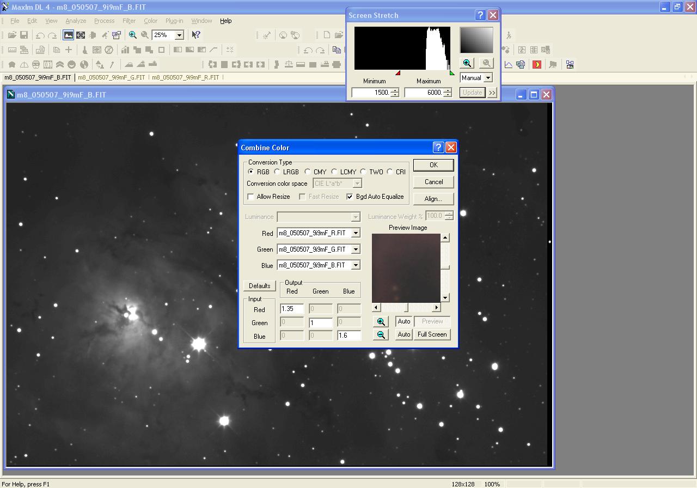Select the LRGB conversion type
The image size is (697, 488).
point(278,172)
